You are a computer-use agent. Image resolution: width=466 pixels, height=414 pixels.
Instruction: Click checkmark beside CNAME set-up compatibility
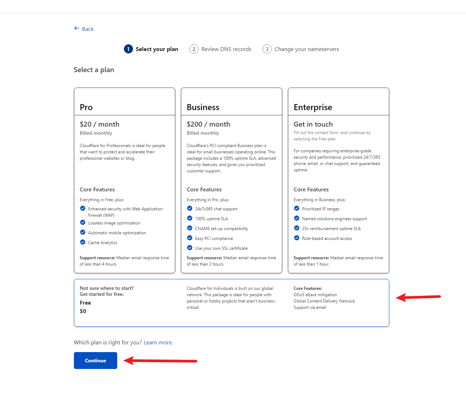(x=190, y=228)
